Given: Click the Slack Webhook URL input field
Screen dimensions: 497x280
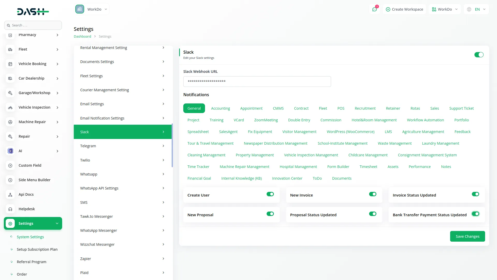Looking at the screenshot, I should (257, 81).
